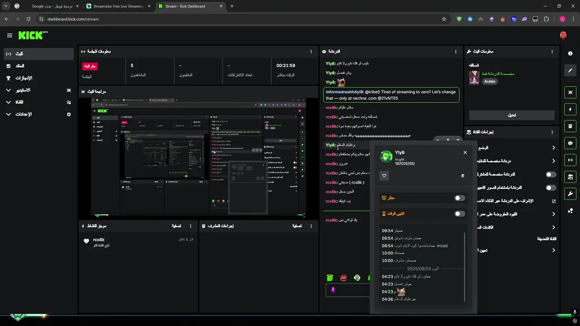Click the Yly8 message history scrollbar
This screenshot has width=580, height=326.
(465, 266)
